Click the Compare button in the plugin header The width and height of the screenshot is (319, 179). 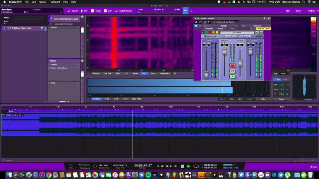tap(209, 28)
